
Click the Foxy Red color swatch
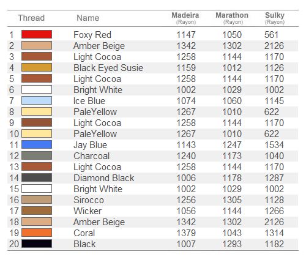pyautogui.click(x=37, y=34)
